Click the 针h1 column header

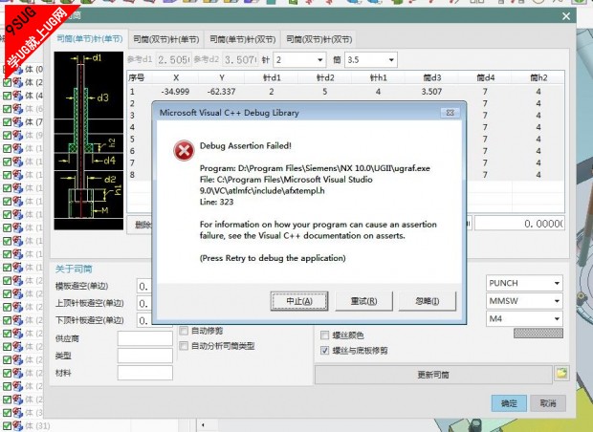[378, 77]
